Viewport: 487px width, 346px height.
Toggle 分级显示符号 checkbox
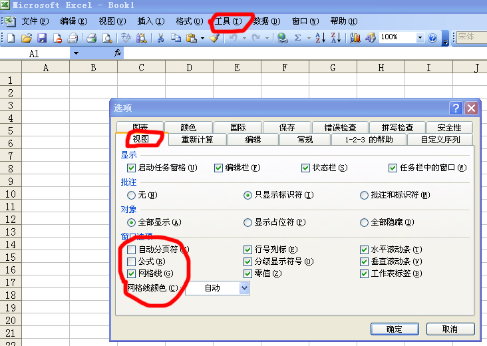pos(247,261)
